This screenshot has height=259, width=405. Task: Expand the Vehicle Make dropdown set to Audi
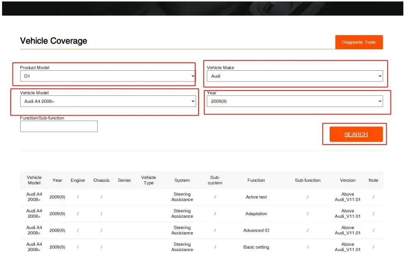(x=295, y=76)
